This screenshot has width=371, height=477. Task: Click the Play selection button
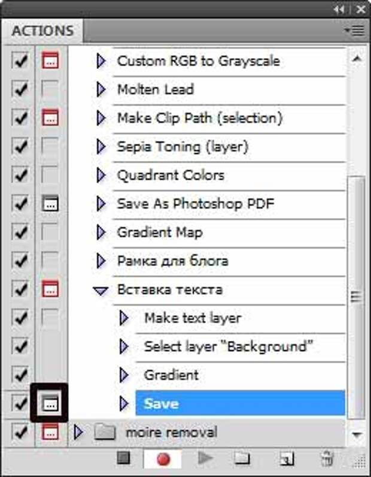[x=205, y=458]
